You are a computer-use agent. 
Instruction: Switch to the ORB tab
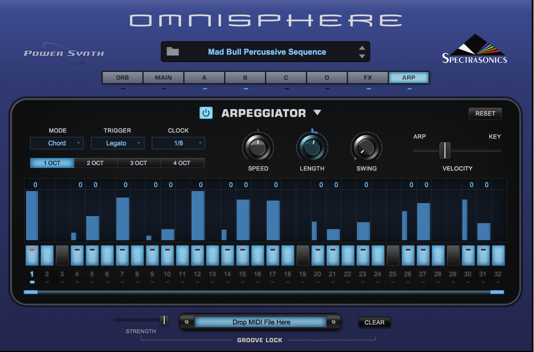click(x=122, y=77)
